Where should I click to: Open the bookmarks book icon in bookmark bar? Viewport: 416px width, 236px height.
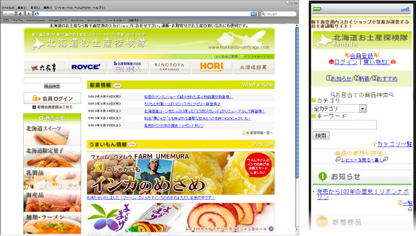tap(6, 20)
